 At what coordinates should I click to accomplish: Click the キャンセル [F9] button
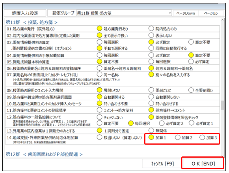click(162, 164)
